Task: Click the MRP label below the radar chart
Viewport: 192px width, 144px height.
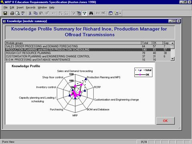Action: coord(75,116)
